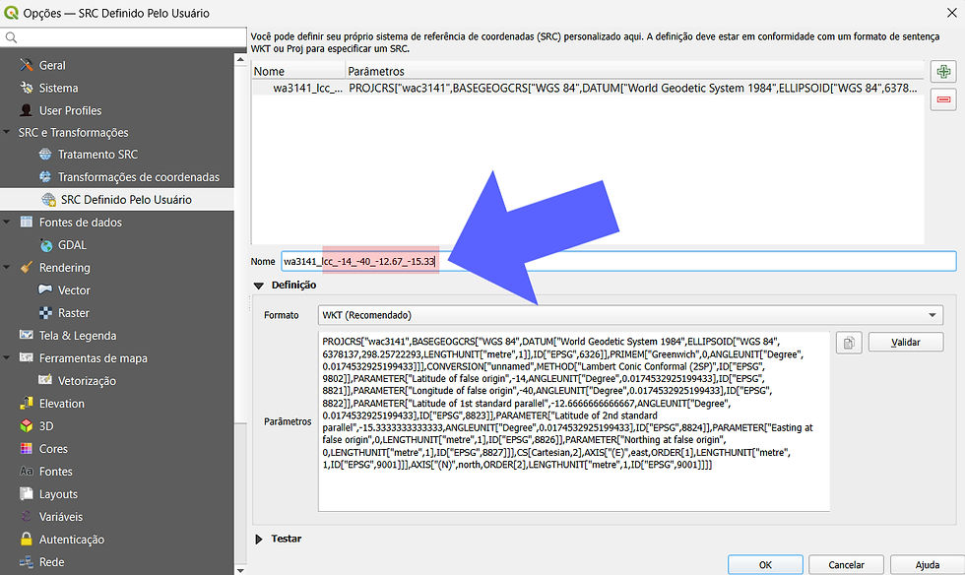Viewport: 965px width, 575px height.
Task: Click the Autenticação padlock icon
Action: pyautogui.click(x=26, y=539)
